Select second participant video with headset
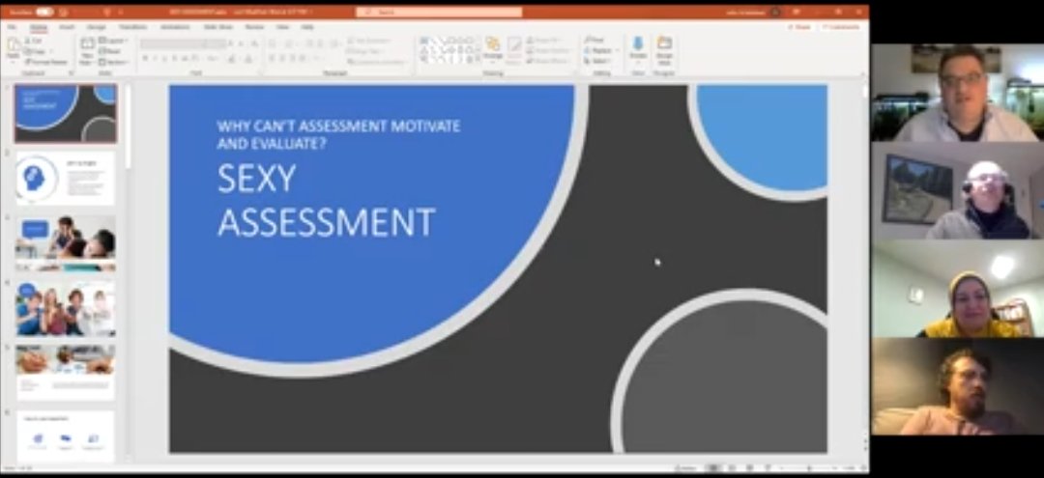The height and width of the screenshot is (478, 1044). pyautogui.click(x=957, y=190)
